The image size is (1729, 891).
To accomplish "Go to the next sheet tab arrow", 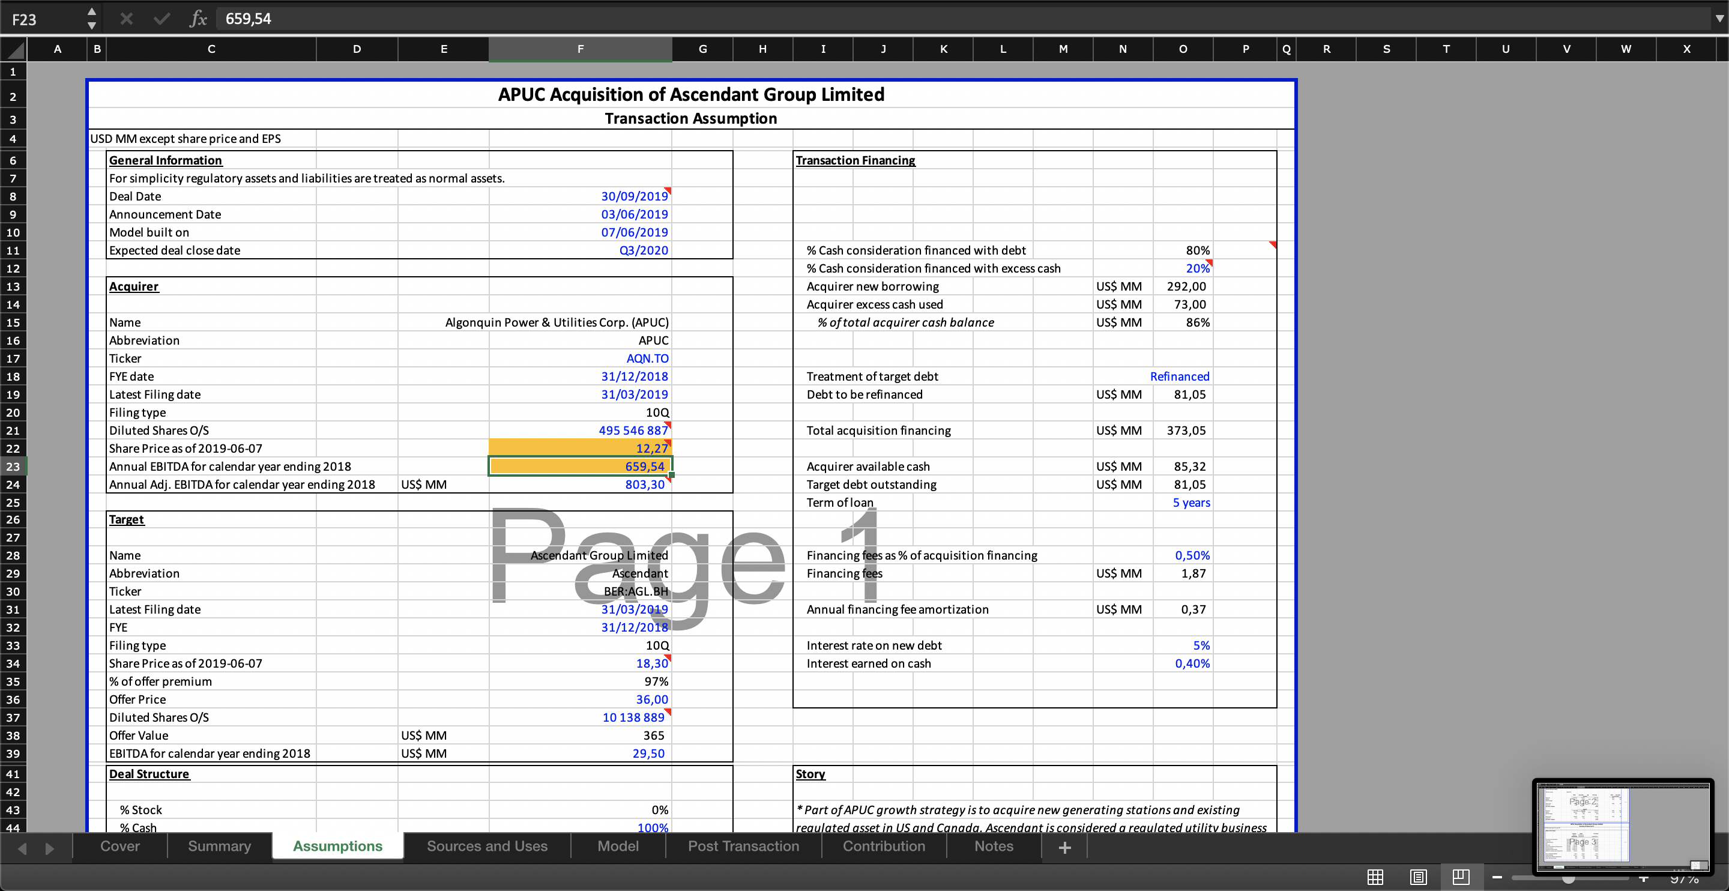I will pos(50,848).
